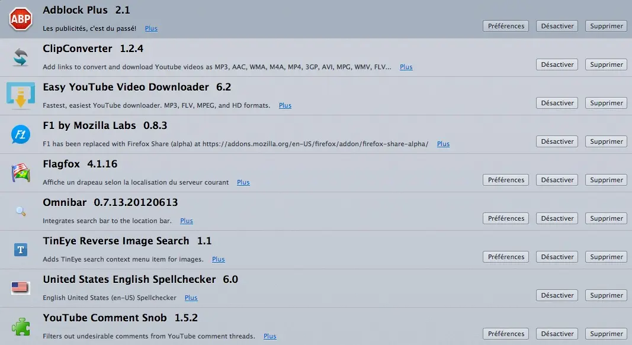Click the Adblock Plus stop-sign icon

pos(21,18)
